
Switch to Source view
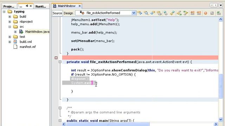pos(57,13)
